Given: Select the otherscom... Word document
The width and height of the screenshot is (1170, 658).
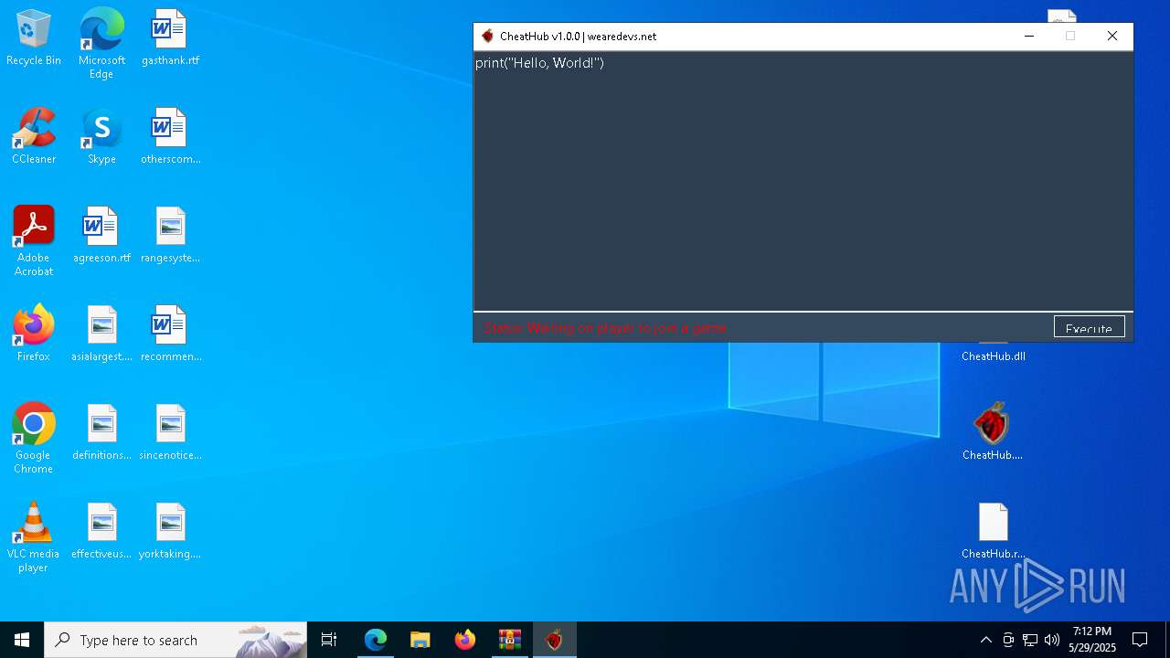Looking at the screenshot, I should click(x=170, y=137).
